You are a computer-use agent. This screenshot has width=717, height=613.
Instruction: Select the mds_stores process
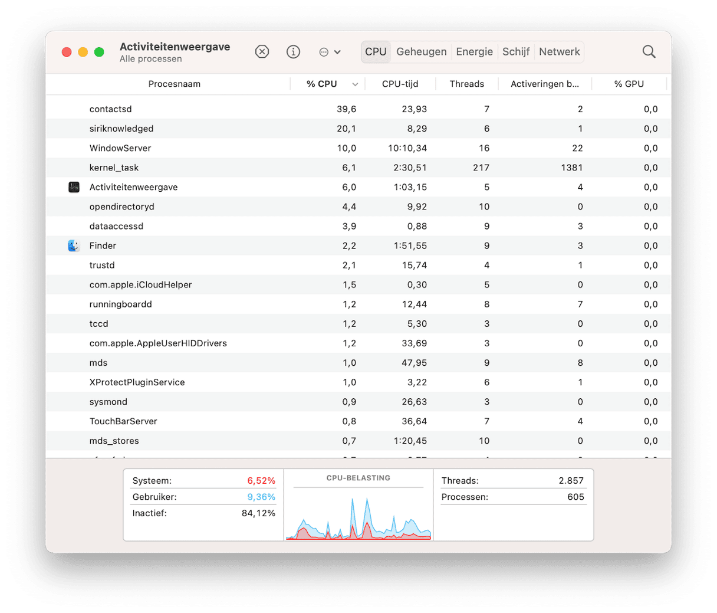pyautogui.click(x=358, y=440)
